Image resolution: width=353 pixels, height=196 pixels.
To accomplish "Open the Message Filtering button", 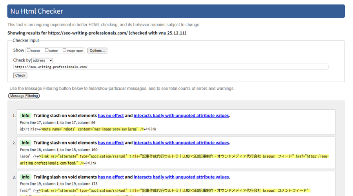I will pyautogui.click(x=24, y=96).
